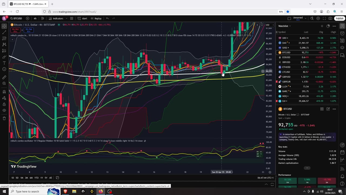Open watchlist advanced view pie icon

click(x=328, y=26)
